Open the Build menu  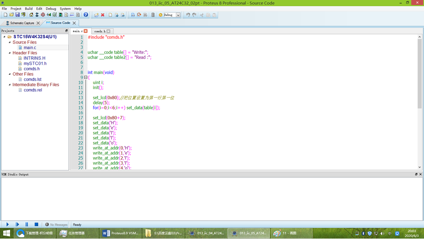tap(28, 9)
